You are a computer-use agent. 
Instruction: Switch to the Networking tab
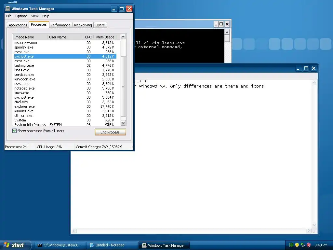(83, 25)
